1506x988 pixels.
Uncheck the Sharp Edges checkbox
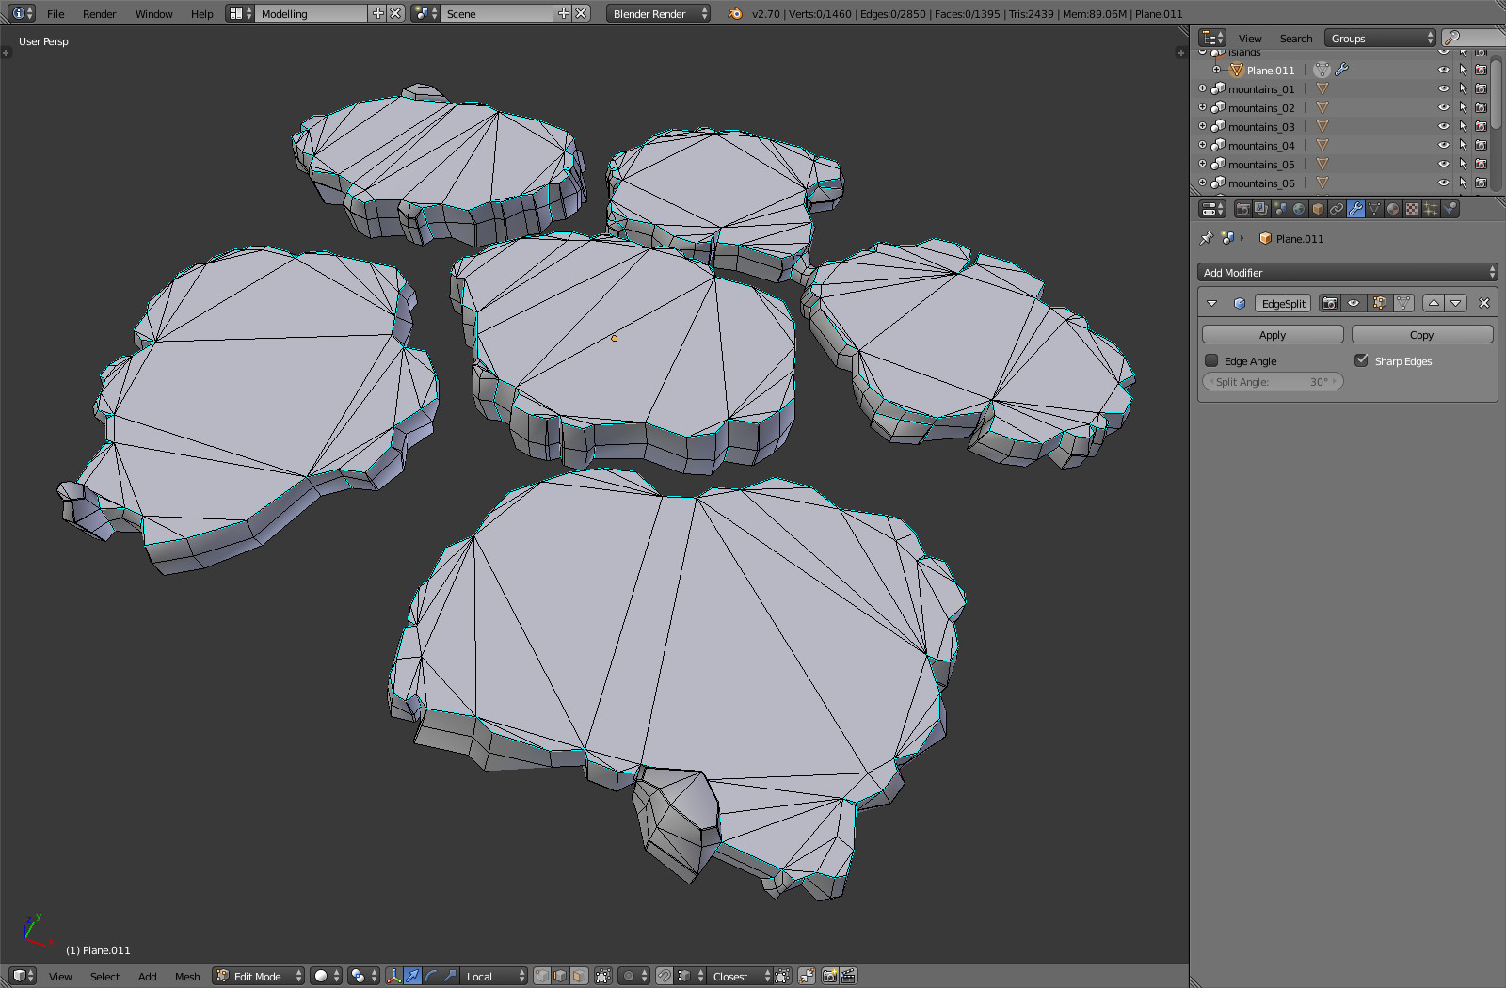(1361, 360)
